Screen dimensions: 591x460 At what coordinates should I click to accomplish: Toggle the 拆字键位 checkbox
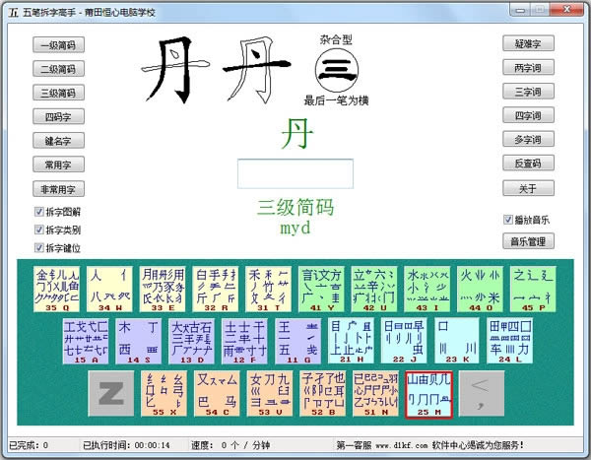[x=38, y=247]
